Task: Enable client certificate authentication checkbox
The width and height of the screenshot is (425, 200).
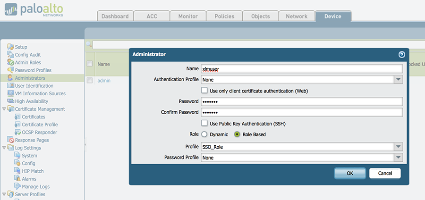Action: pos(204,91)
